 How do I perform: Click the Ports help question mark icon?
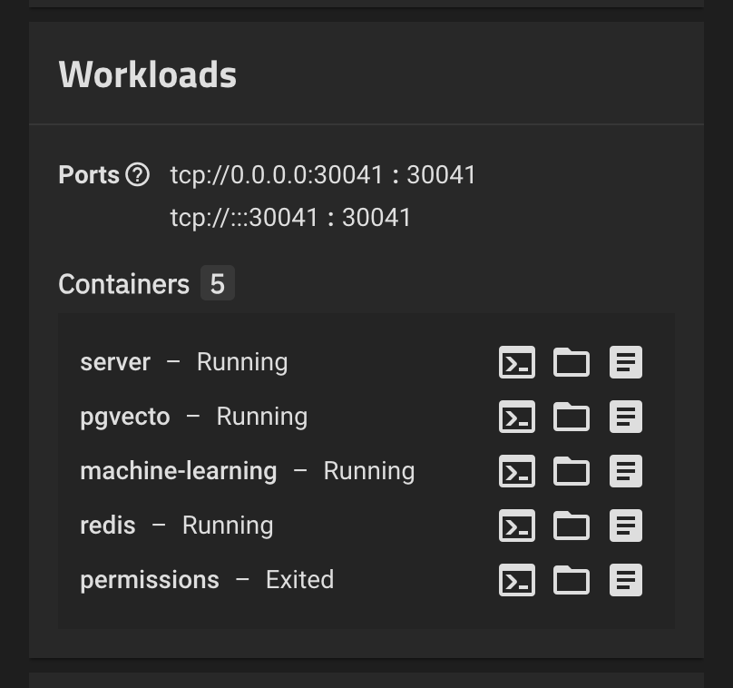click(x=137, y=174)
